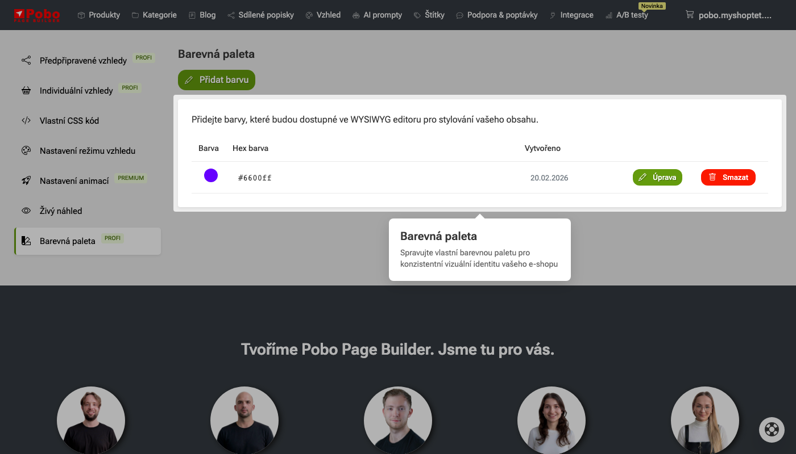Click the first team member photo
Viewport: 796px width, 454px height.
(91, 421)
